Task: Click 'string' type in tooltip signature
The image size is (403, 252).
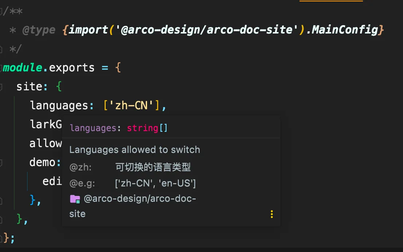Action: 142,128
